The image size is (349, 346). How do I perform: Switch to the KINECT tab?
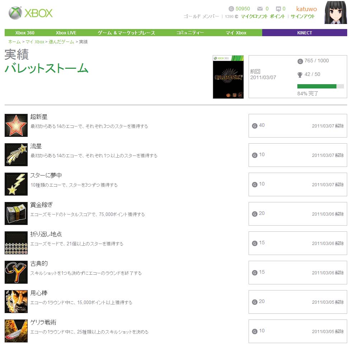pyautogui.click(x=305, y=33)
